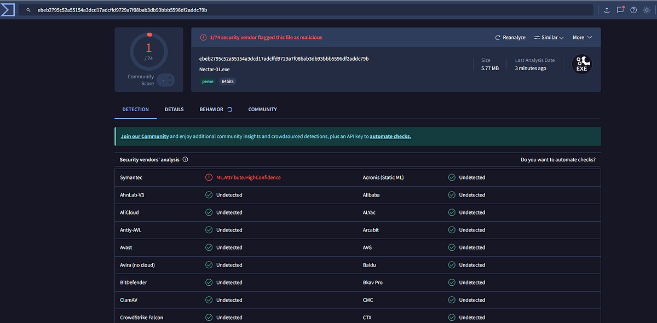Screen dimensions: 657x323
Task: Click the Bkav Pro undetected checkmark icon
Action: coord(452,282)
